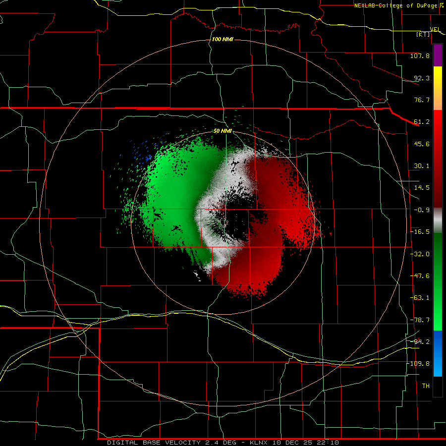Click the TH label under the color scale
Screen dimensions: 446x446
(426, 386)
